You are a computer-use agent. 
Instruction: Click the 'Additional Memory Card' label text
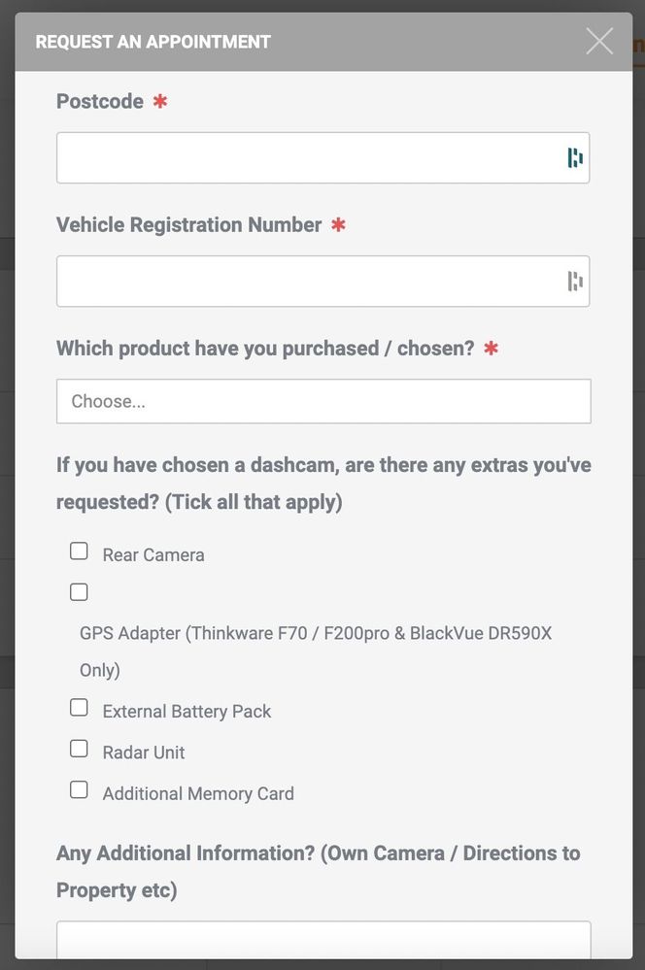pos(198,793)
